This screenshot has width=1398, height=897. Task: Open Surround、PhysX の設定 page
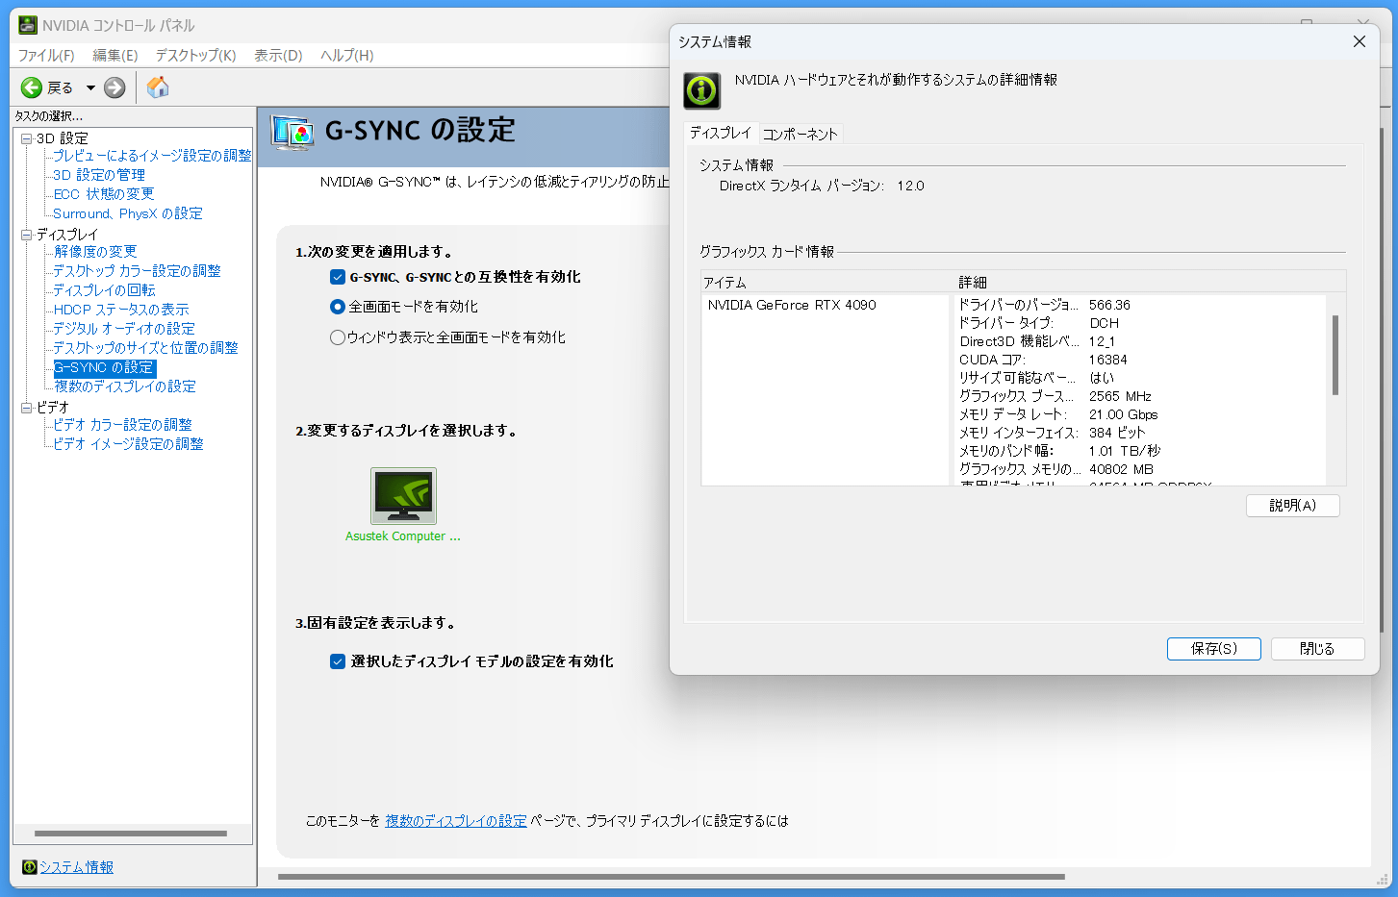click(x=128, y=213)
